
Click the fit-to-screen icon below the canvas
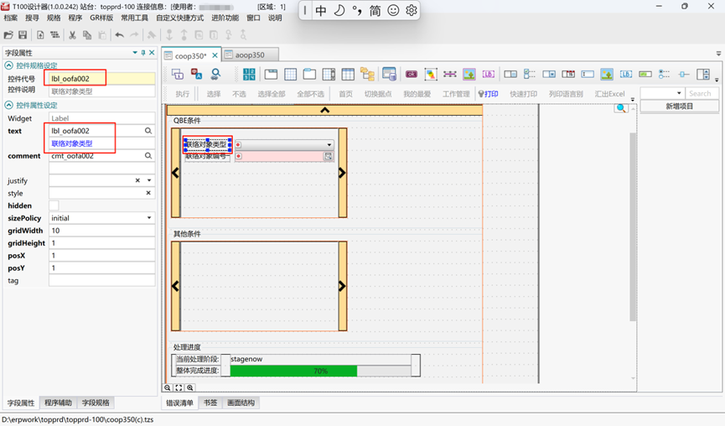(x=179, y=387)
